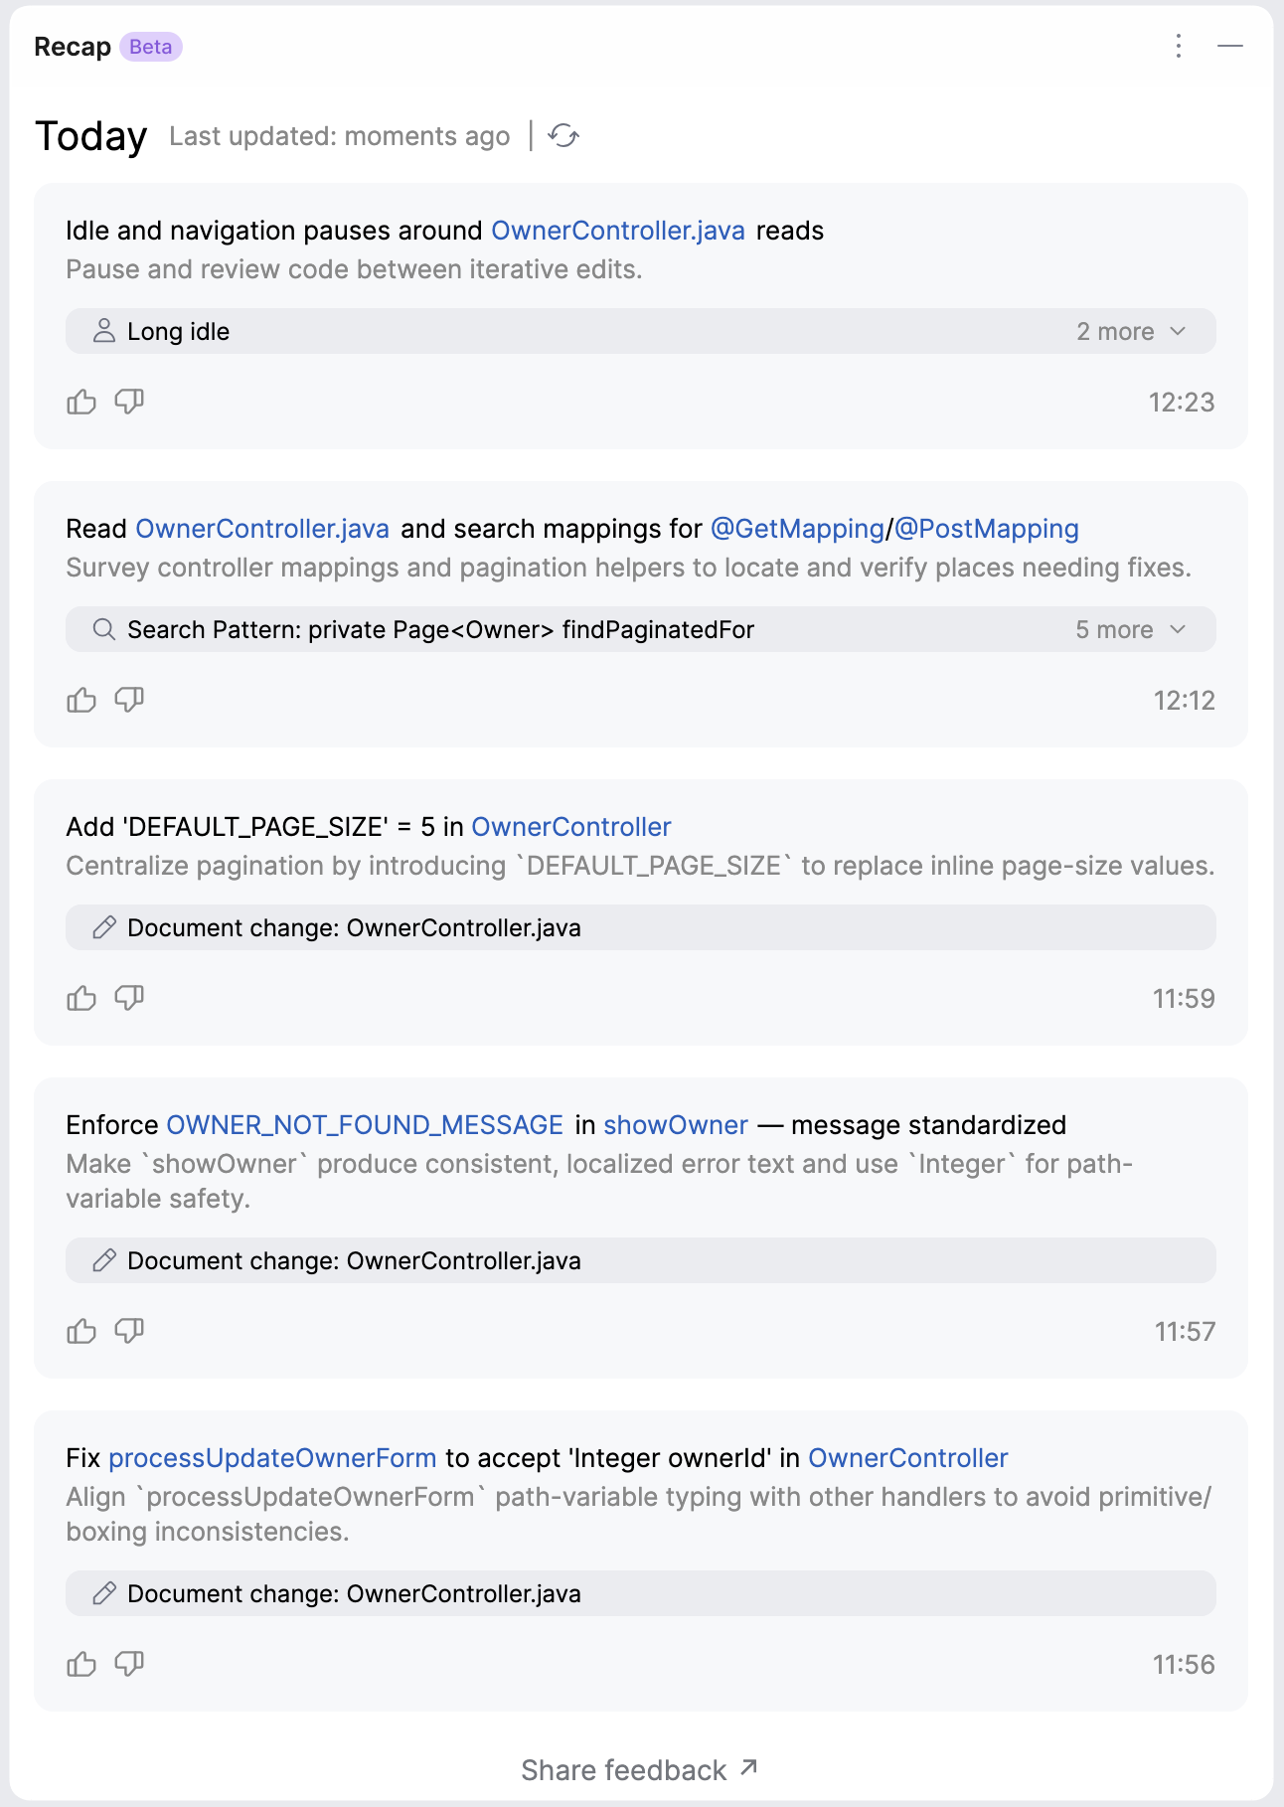1284x1807 pixels.
Task: Dislike the 12:12 search mappings entry
Action: click(129, 700)
